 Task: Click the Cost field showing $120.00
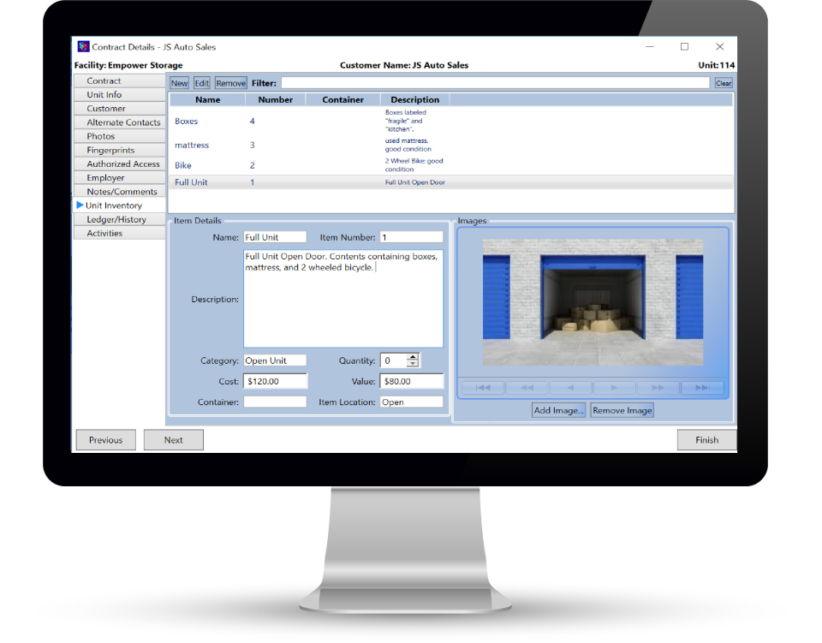point(275,382)
